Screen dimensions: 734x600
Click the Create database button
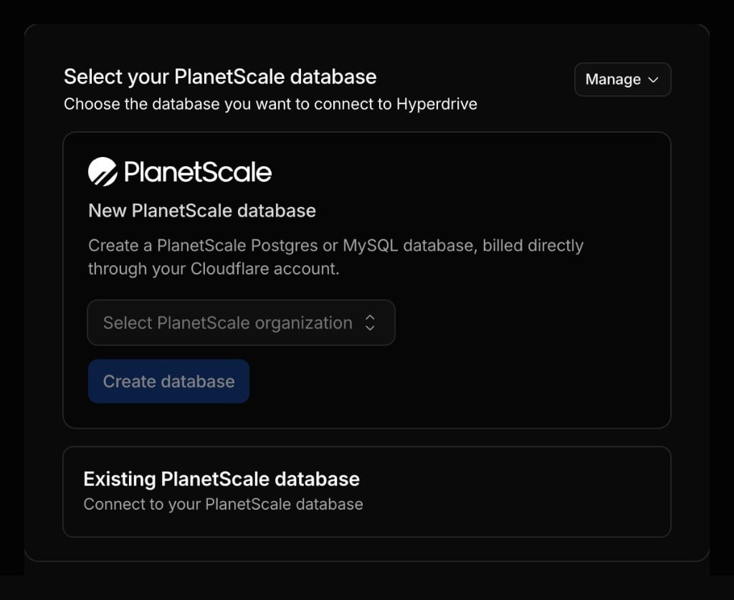[x=168, y=381]
